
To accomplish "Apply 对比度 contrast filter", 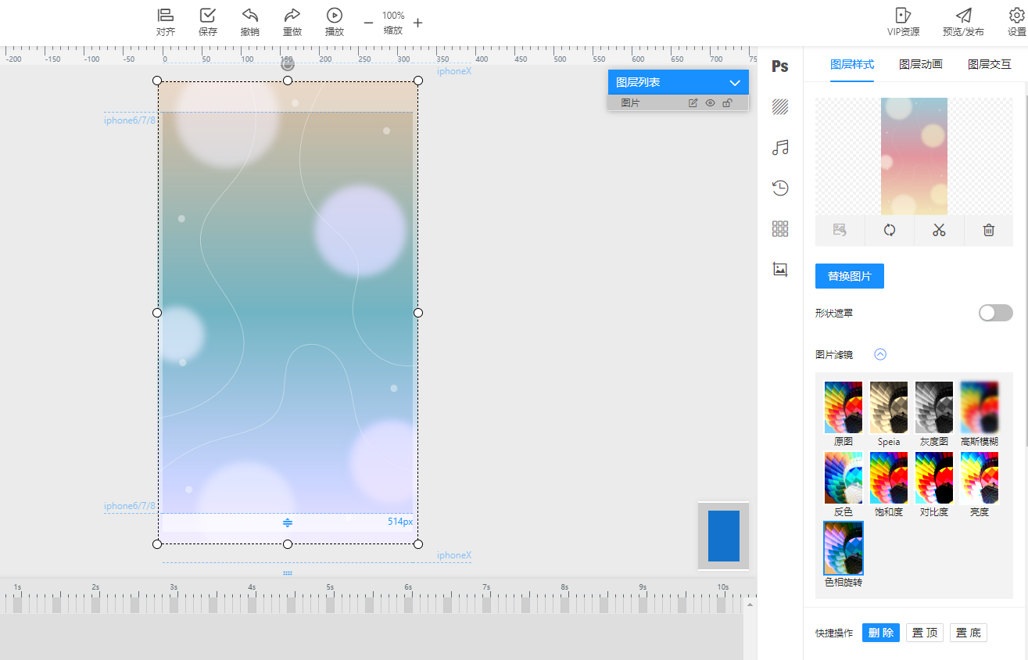I will click(x=934, y=478).
